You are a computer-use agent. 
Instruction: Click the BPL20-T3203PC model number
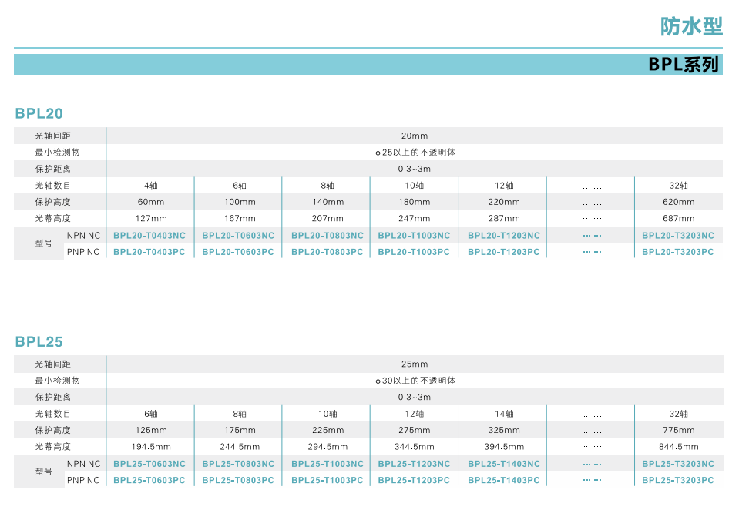(x=678, y=252)
